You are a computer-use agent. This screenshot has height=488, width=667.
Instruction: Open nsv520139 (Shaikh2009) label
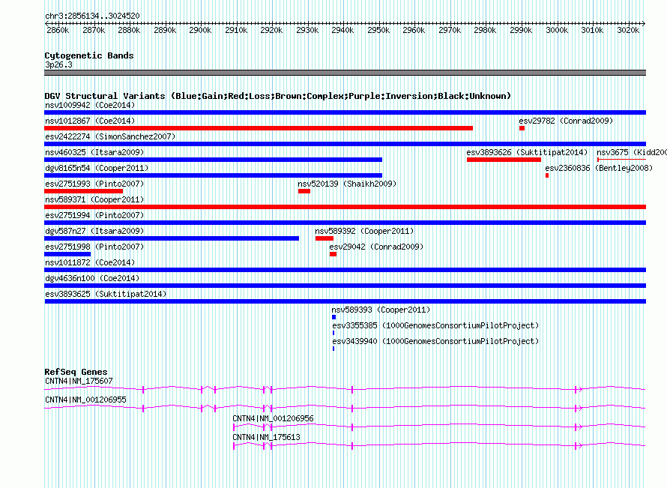coord(347,184)
